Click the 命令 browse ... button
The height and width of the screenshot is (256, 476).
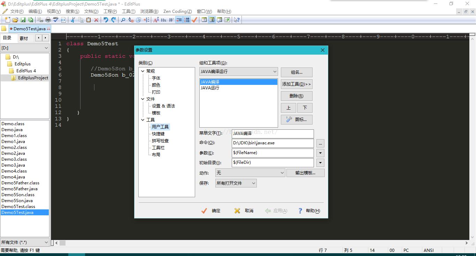[x=320, y=143]
